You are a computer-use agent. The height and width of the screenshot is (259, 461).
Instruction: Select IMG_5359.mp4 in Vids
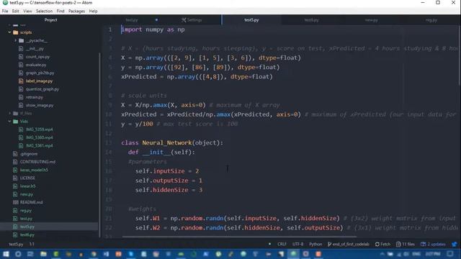click(x=39, y=129)
